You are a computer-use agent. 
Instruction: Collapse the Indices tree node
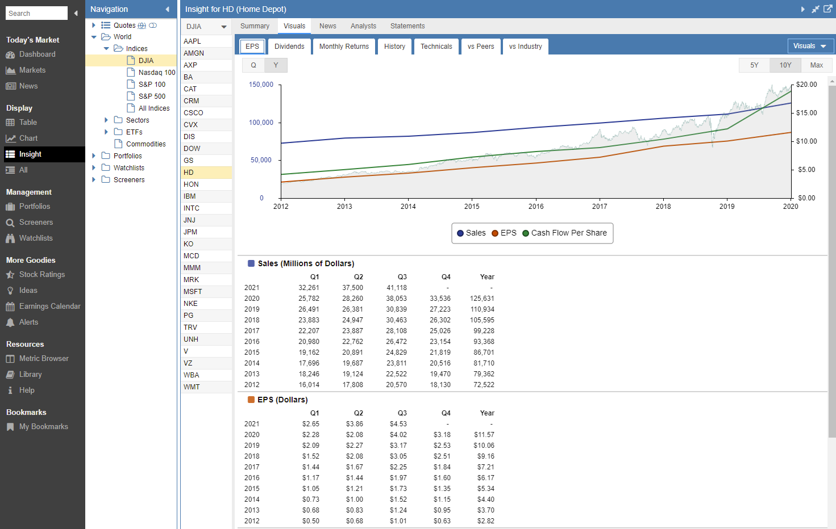tap(106, 49)
